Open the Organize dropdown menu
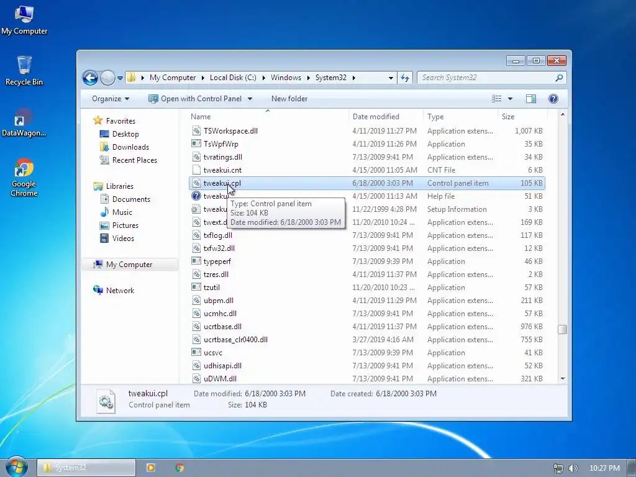 point(111,99)
